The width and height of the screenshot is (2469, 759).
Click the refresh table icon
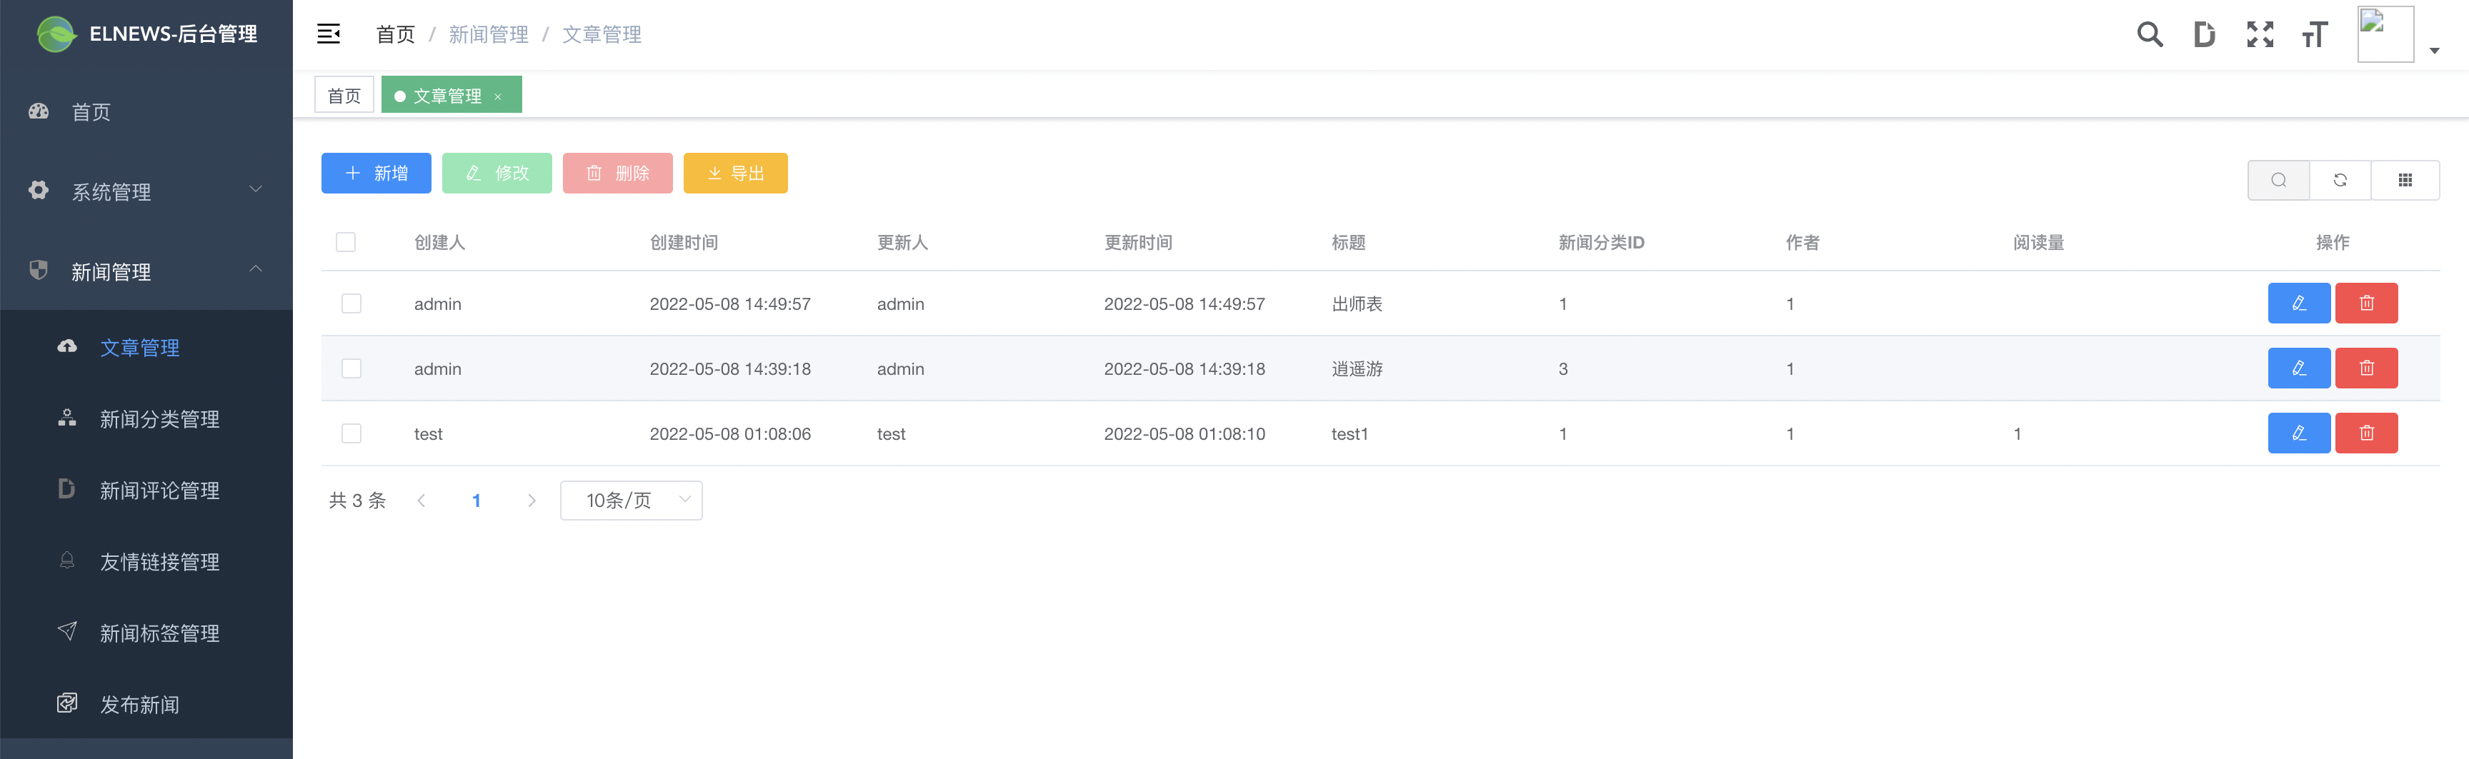(2340, 180)
